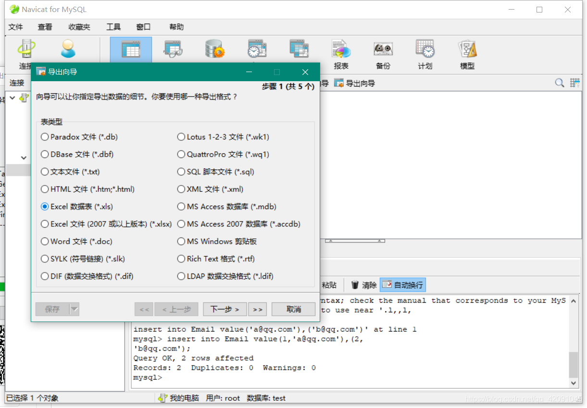Choose MS Access 数据库 (*.mdb) format
Viewport: 587px width, 408px height.
(226, 207)
